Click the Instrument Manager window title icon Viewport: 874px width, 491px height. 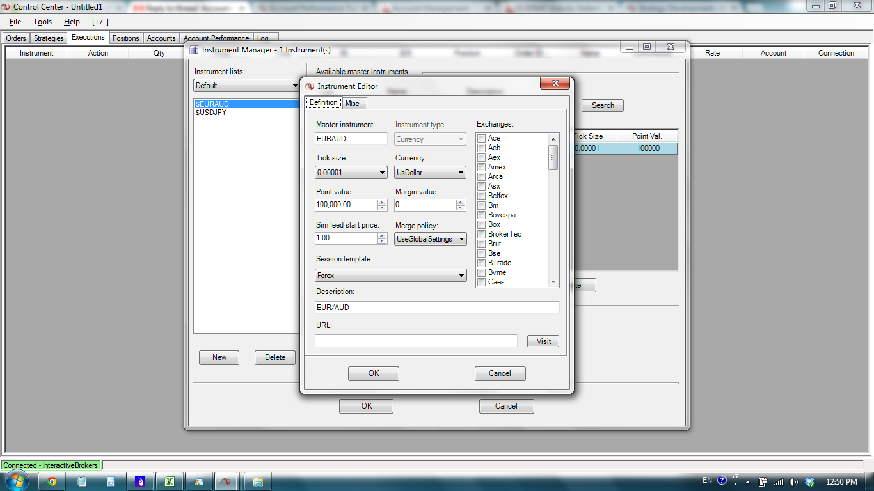coord(194,49)
